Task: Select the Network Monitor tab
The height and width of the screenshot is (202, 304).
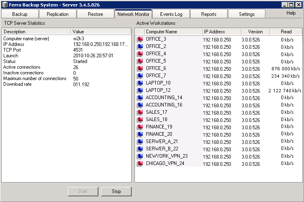Action: (133, 14)
